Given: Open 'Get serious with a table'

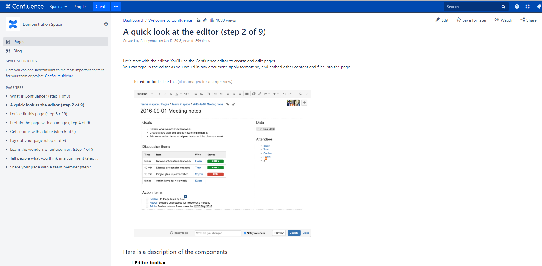Looking at the screenshot, I should 43,132.
